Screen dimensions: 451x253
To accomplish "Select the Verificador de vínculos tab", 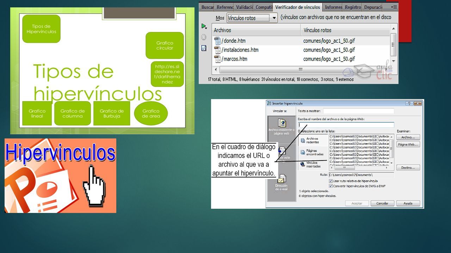I will click(298, 7).
